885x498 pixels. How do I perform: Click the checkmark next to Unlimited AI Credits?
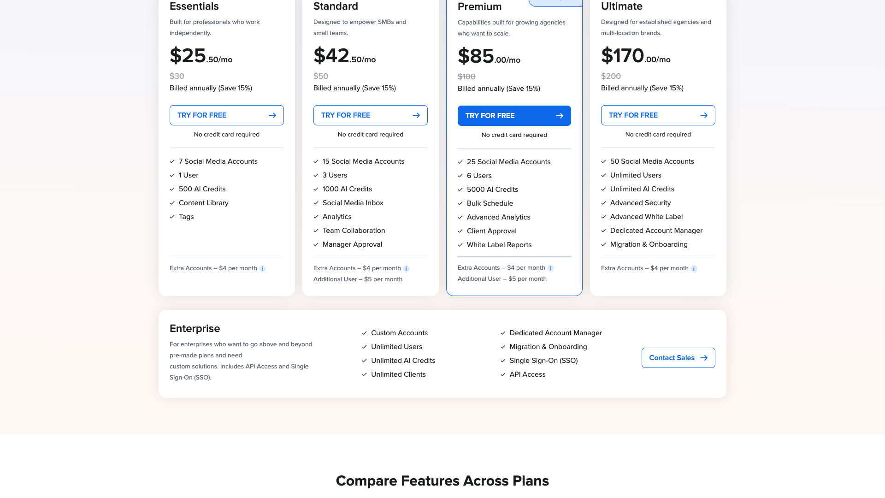point(603,189)
